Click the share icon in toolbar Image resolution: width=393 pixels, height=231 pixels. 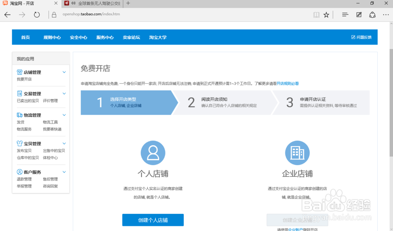point(373,15)
